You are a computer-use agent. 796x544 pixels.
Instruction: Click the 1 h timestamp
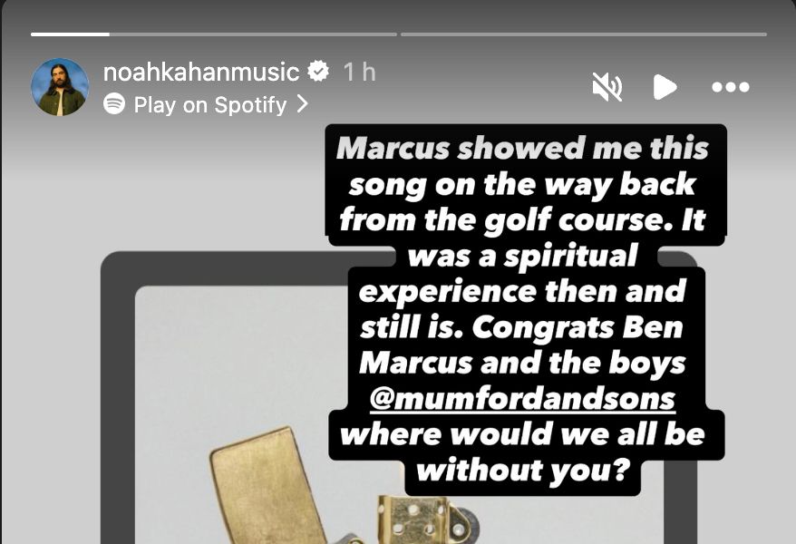click(359, 72)
